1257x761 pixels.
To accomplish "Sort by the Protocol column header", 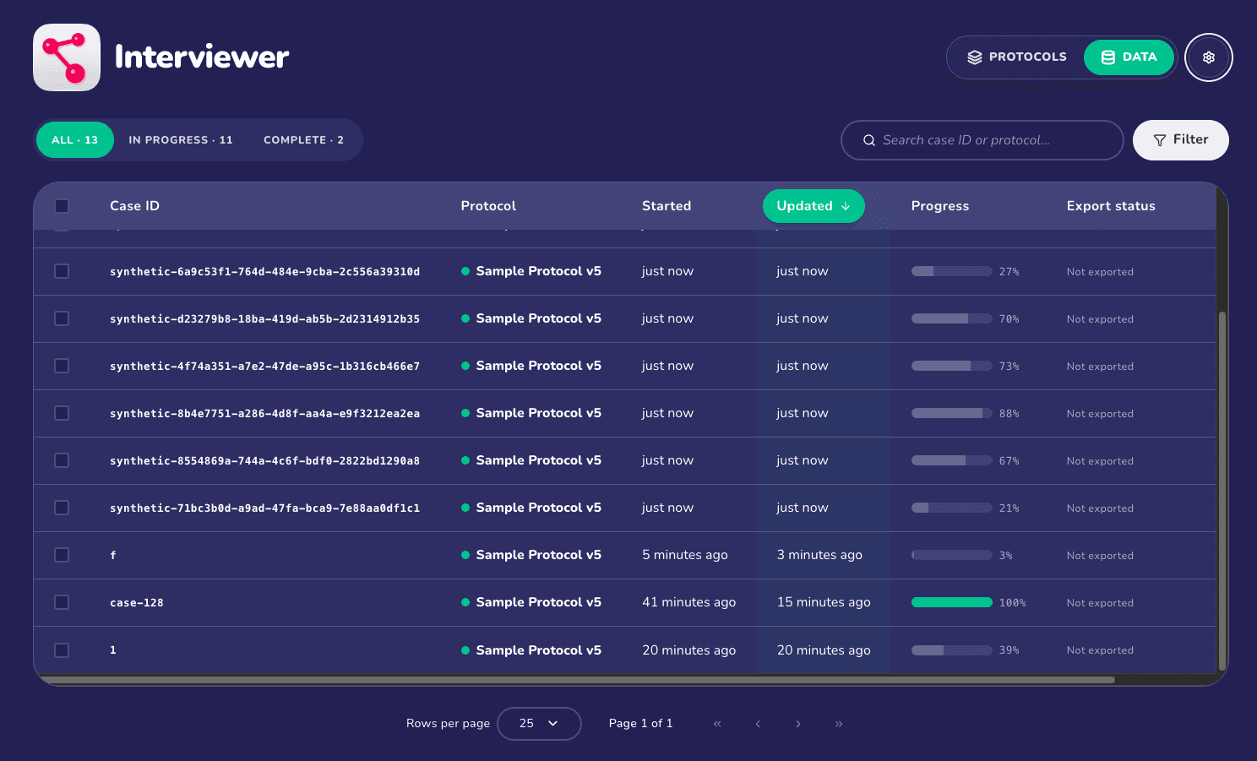I will [488, 206].
